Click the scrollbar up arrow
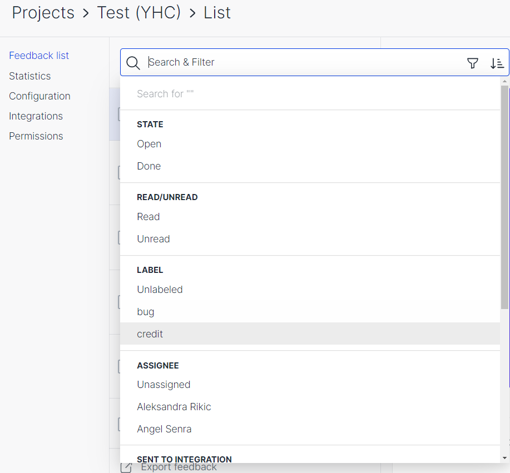This screenshot has width=510, height=473. (504, 81)
